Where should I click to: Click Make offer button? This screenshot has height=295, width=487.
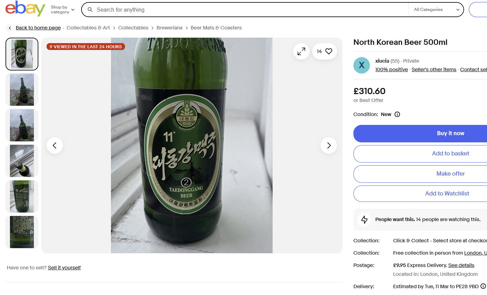tap(450, 174)
